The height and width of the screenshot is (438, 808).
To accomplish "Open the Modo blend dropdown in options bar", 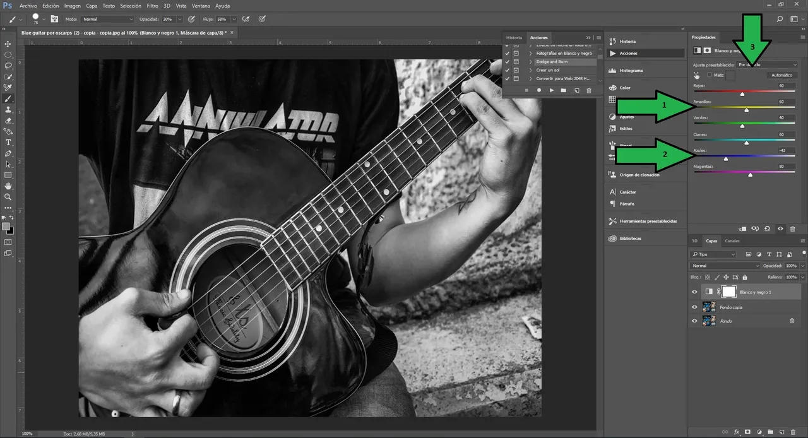I will tap(108, 19).
